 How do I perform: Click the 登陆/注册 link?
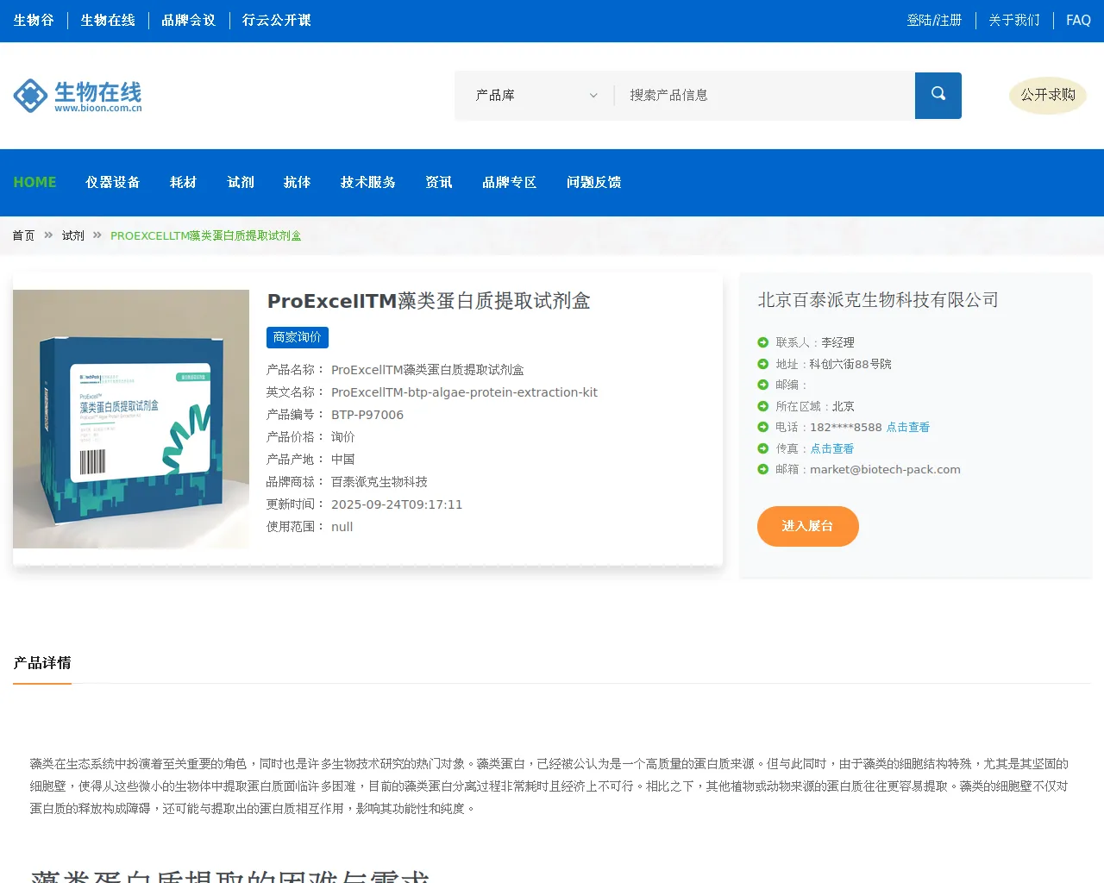click(934, 21)
